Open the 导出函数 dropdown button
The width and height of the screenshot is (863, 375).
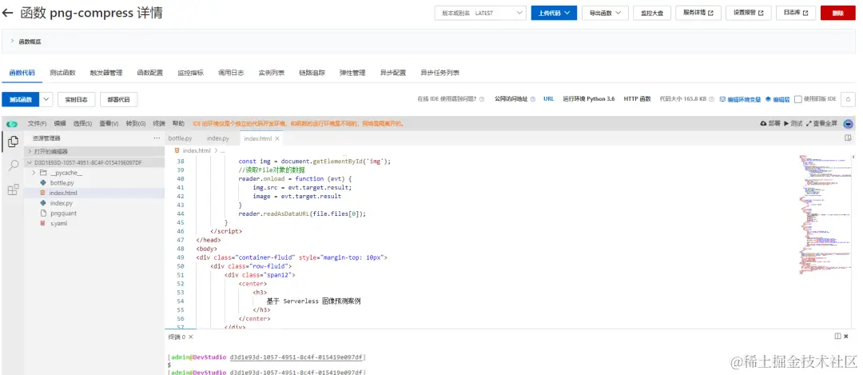click(605, 14)
